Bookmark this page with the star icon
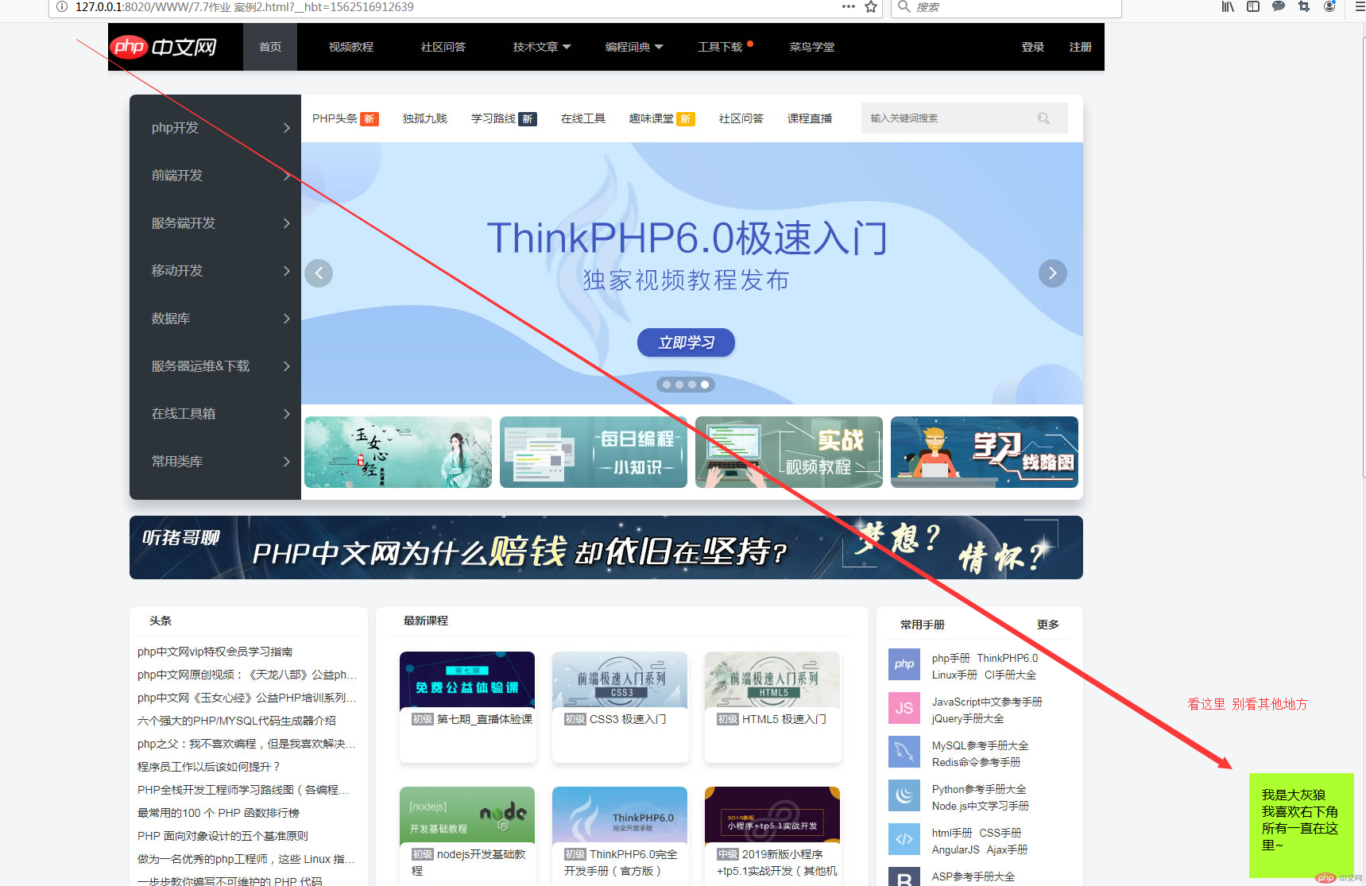The image size is (1366, 886). click(871, 7)
